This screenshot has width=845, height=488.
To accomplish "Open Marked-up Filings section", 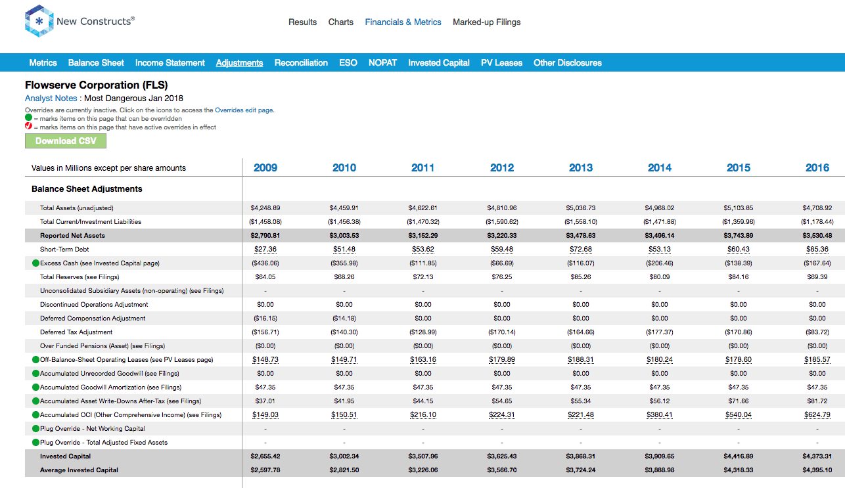I will pos(487,22).
